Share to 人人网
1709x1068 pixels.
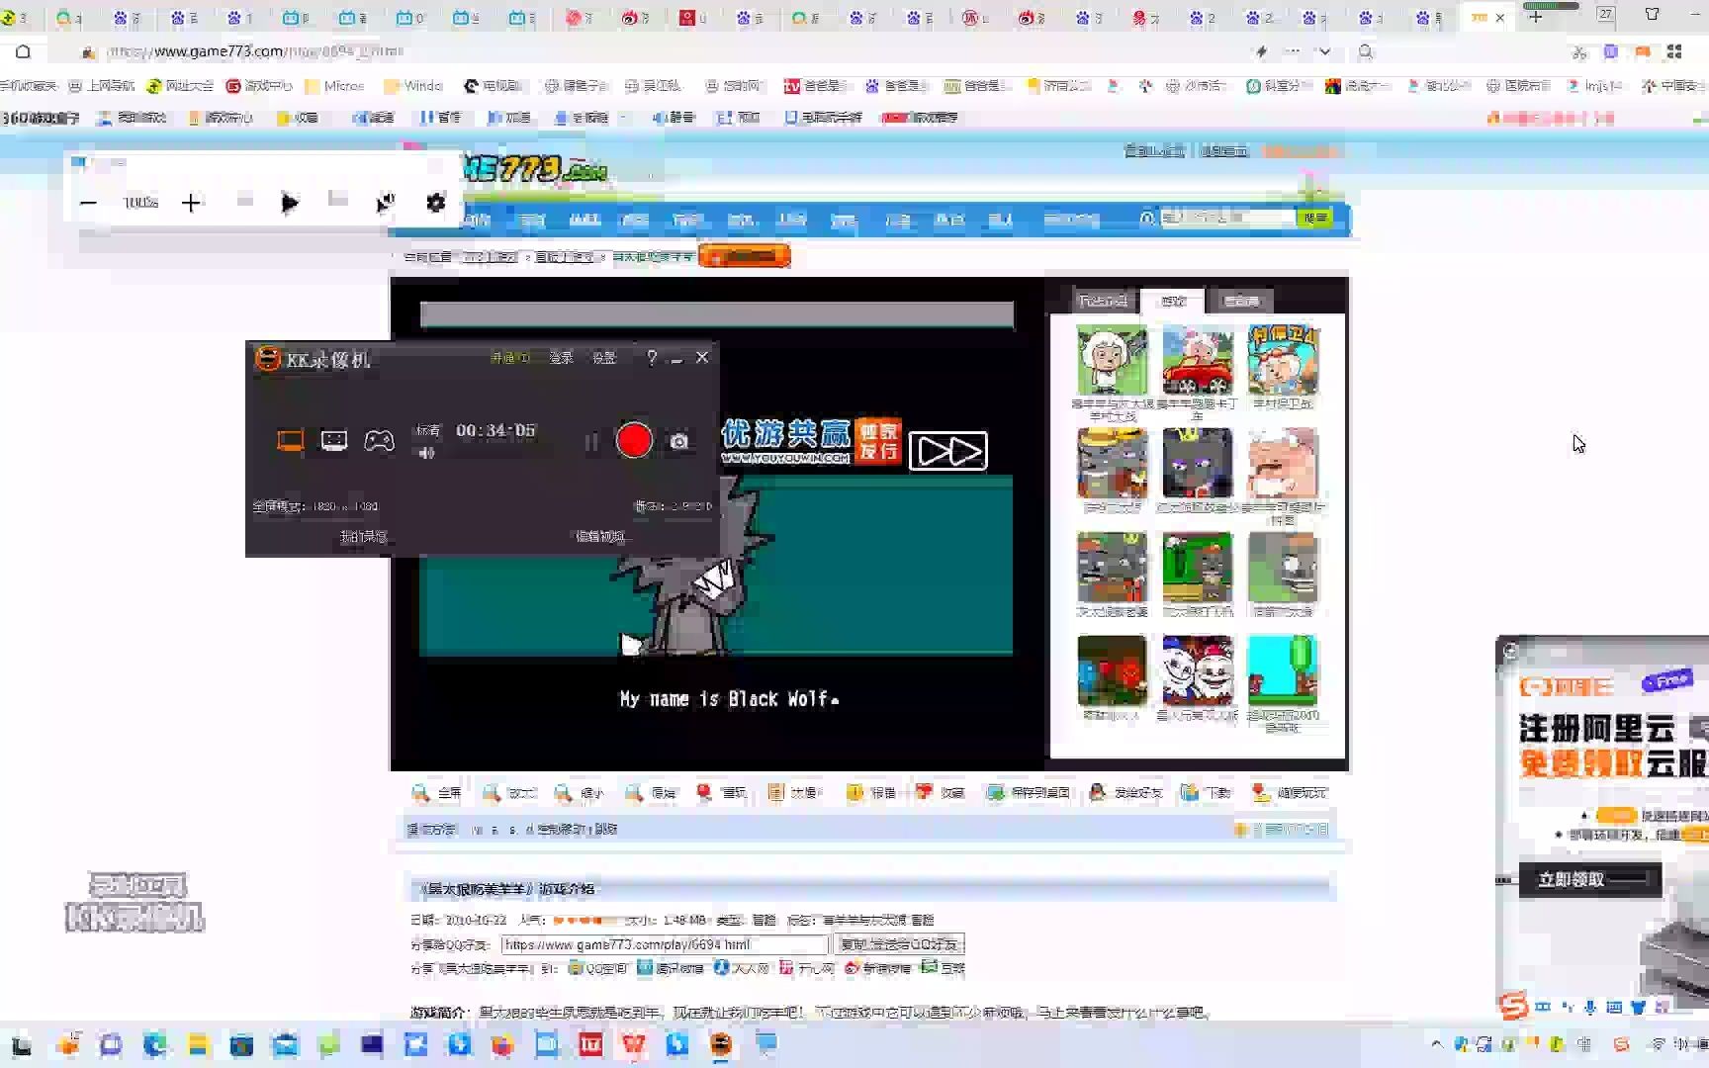pyautogui.click(x=742, y=968)
